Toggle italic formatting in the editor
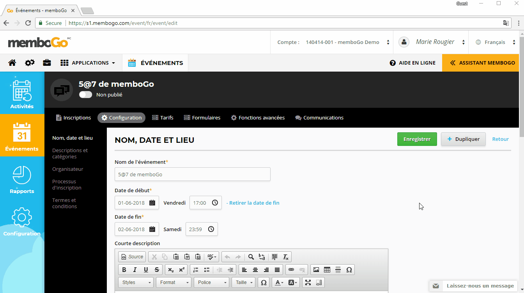The width and height of the screenshot is (524, 293). pyautogui.click(x=135, y=270)
